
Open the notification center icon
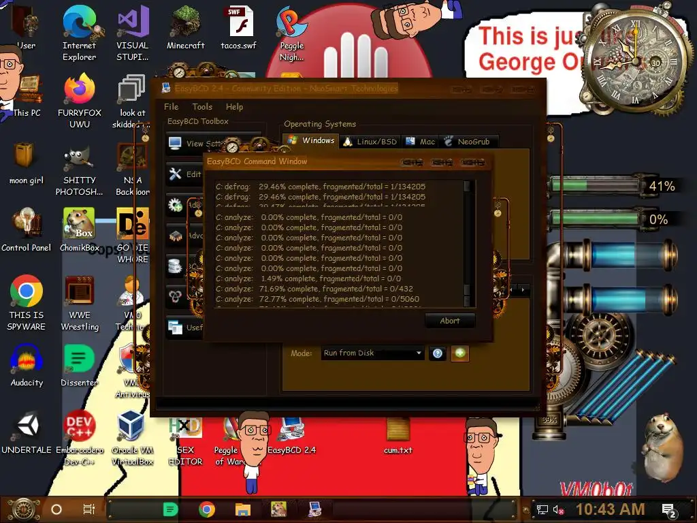(x=669, y=510)
